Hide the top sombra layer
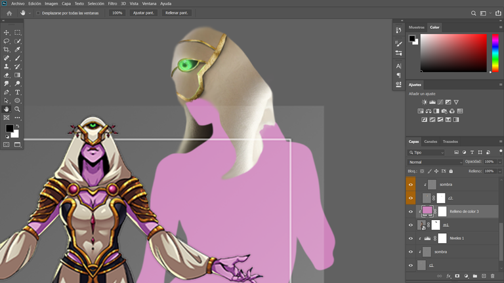The height and width of the screenshot is (283, 504). tap(410, 185)
